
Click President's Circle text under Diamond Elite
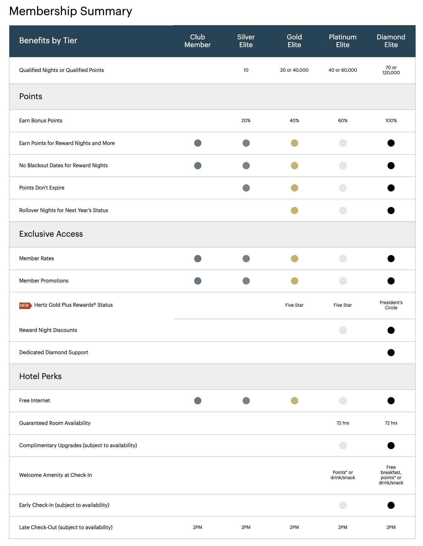coord(391,305)
